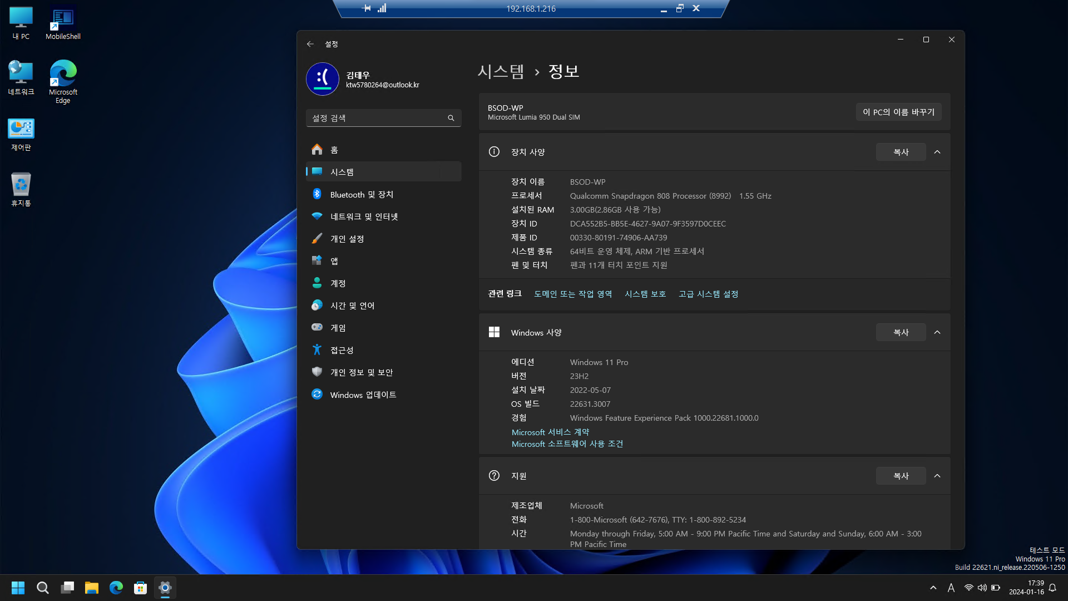Open 개인 설정 personalization page
This screenshot has height=601, width=1068.
coord(347,239)
